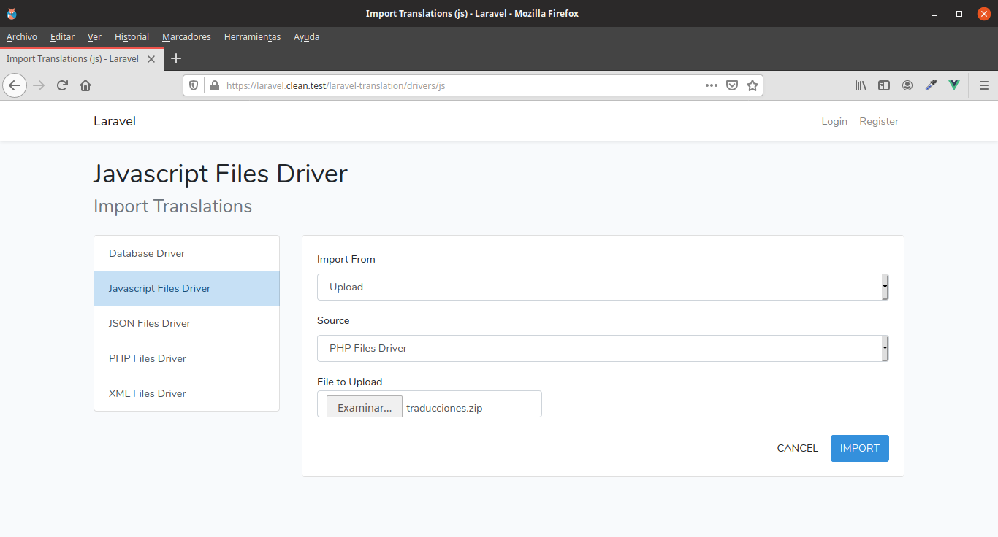Open the Historial menu
The width and height of the screenshot is (998, 537).
(132, 37)
